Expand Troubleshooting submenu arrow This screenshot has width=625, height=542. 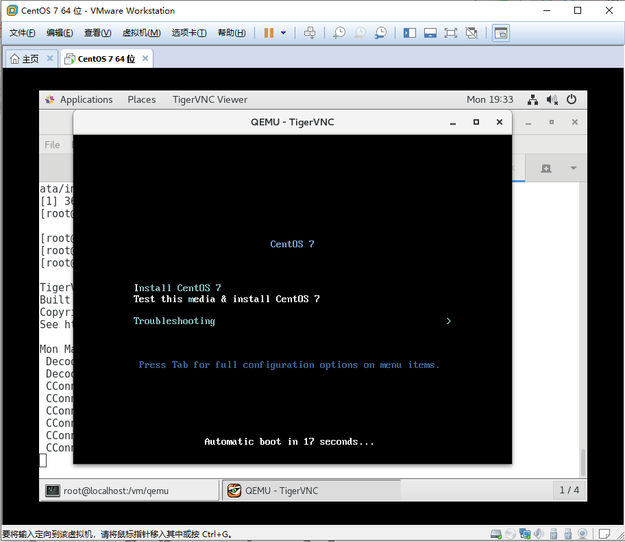point(449,321)
